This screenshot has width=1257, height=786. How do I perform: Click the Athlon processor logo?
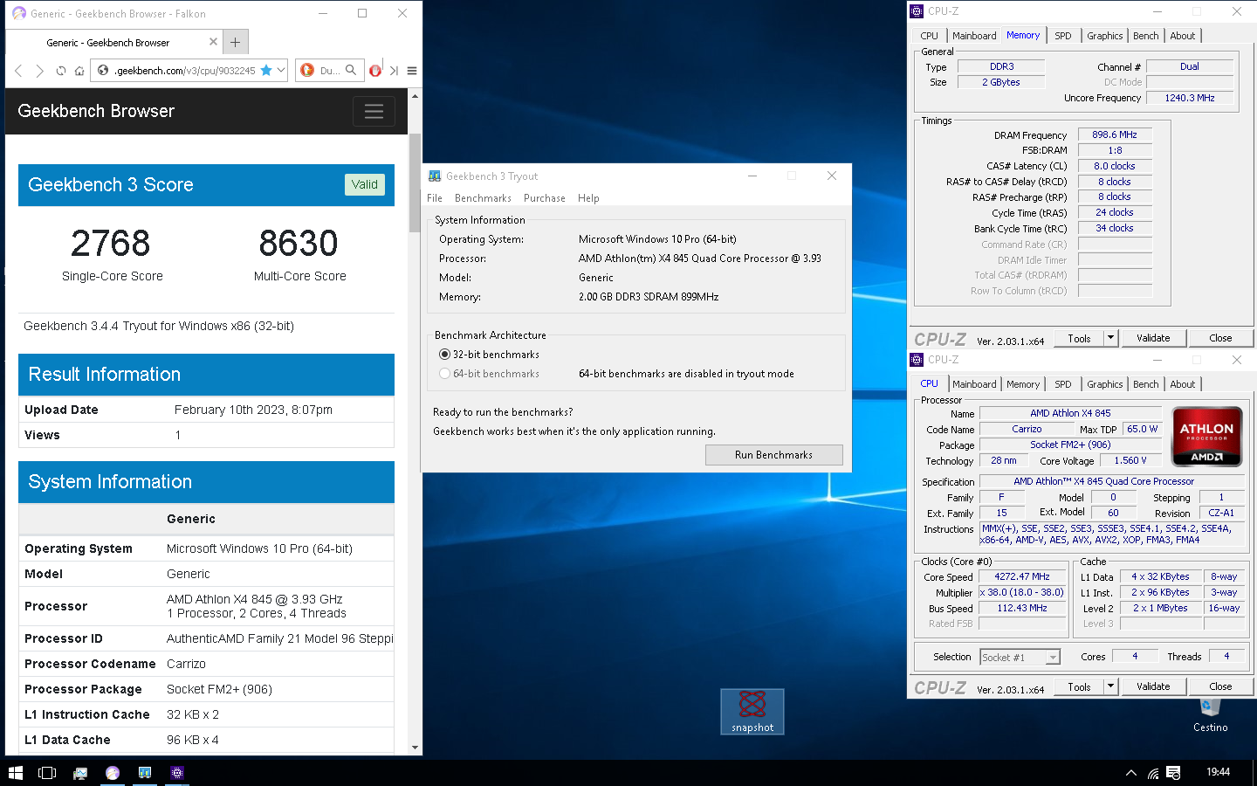pyautogui.click(x=1206, y=436)
